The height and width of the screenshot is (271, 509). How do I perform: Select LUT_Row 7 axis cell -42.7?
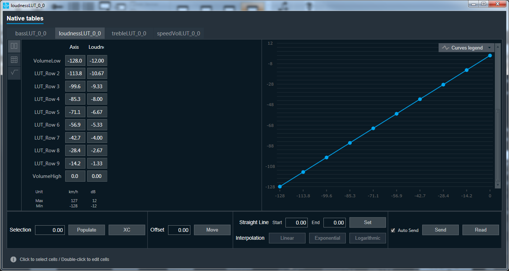(75, 138)
